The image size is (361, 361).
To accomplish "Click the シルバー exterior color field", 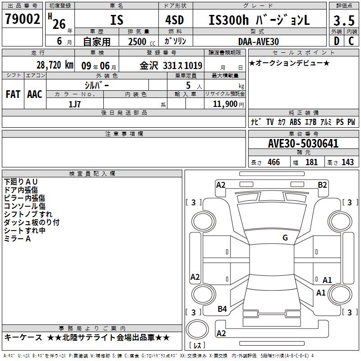I will [x=97, y=85].
